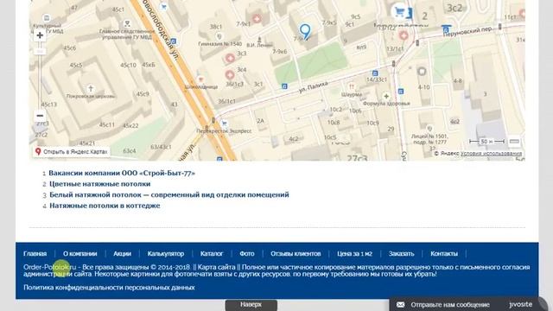This screenshot has height=311, width=553.
Task: Open Вакансии компании ООО «Строй-Быт-77» link
Action: click(122, 173)
